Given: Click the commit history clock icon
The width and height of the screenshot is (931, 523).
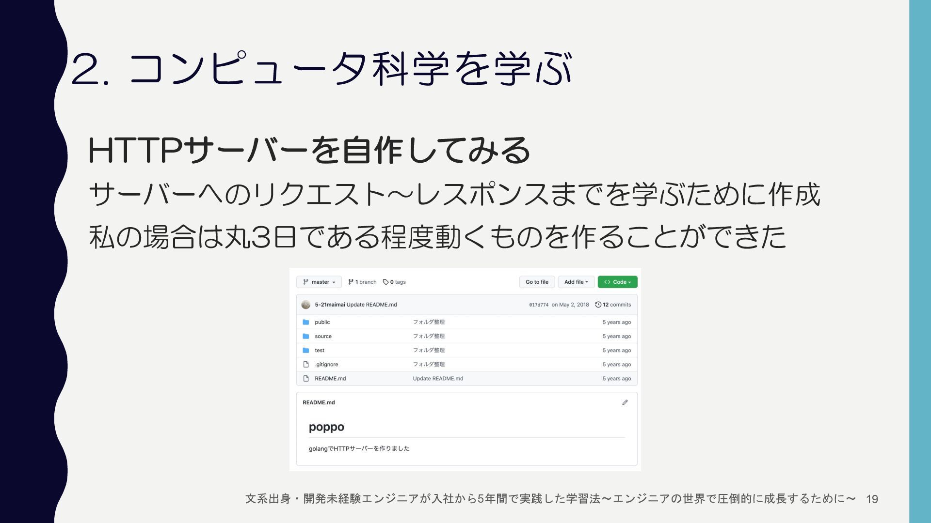Looking at the screenshot, I should 598,305.
